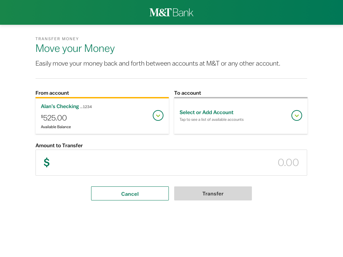Screen dimensions: 343x257
Task: Cancel the money transfer
Action: (x=130, y=193)
